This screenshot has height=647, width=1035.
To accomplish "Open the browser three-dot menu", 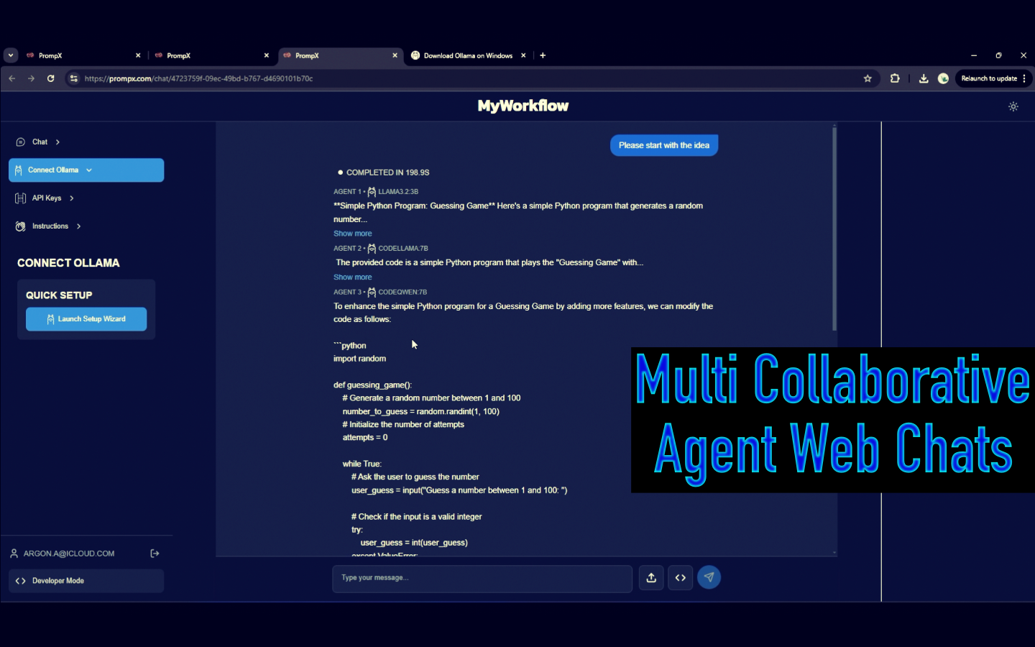I will coord(1025,79).
